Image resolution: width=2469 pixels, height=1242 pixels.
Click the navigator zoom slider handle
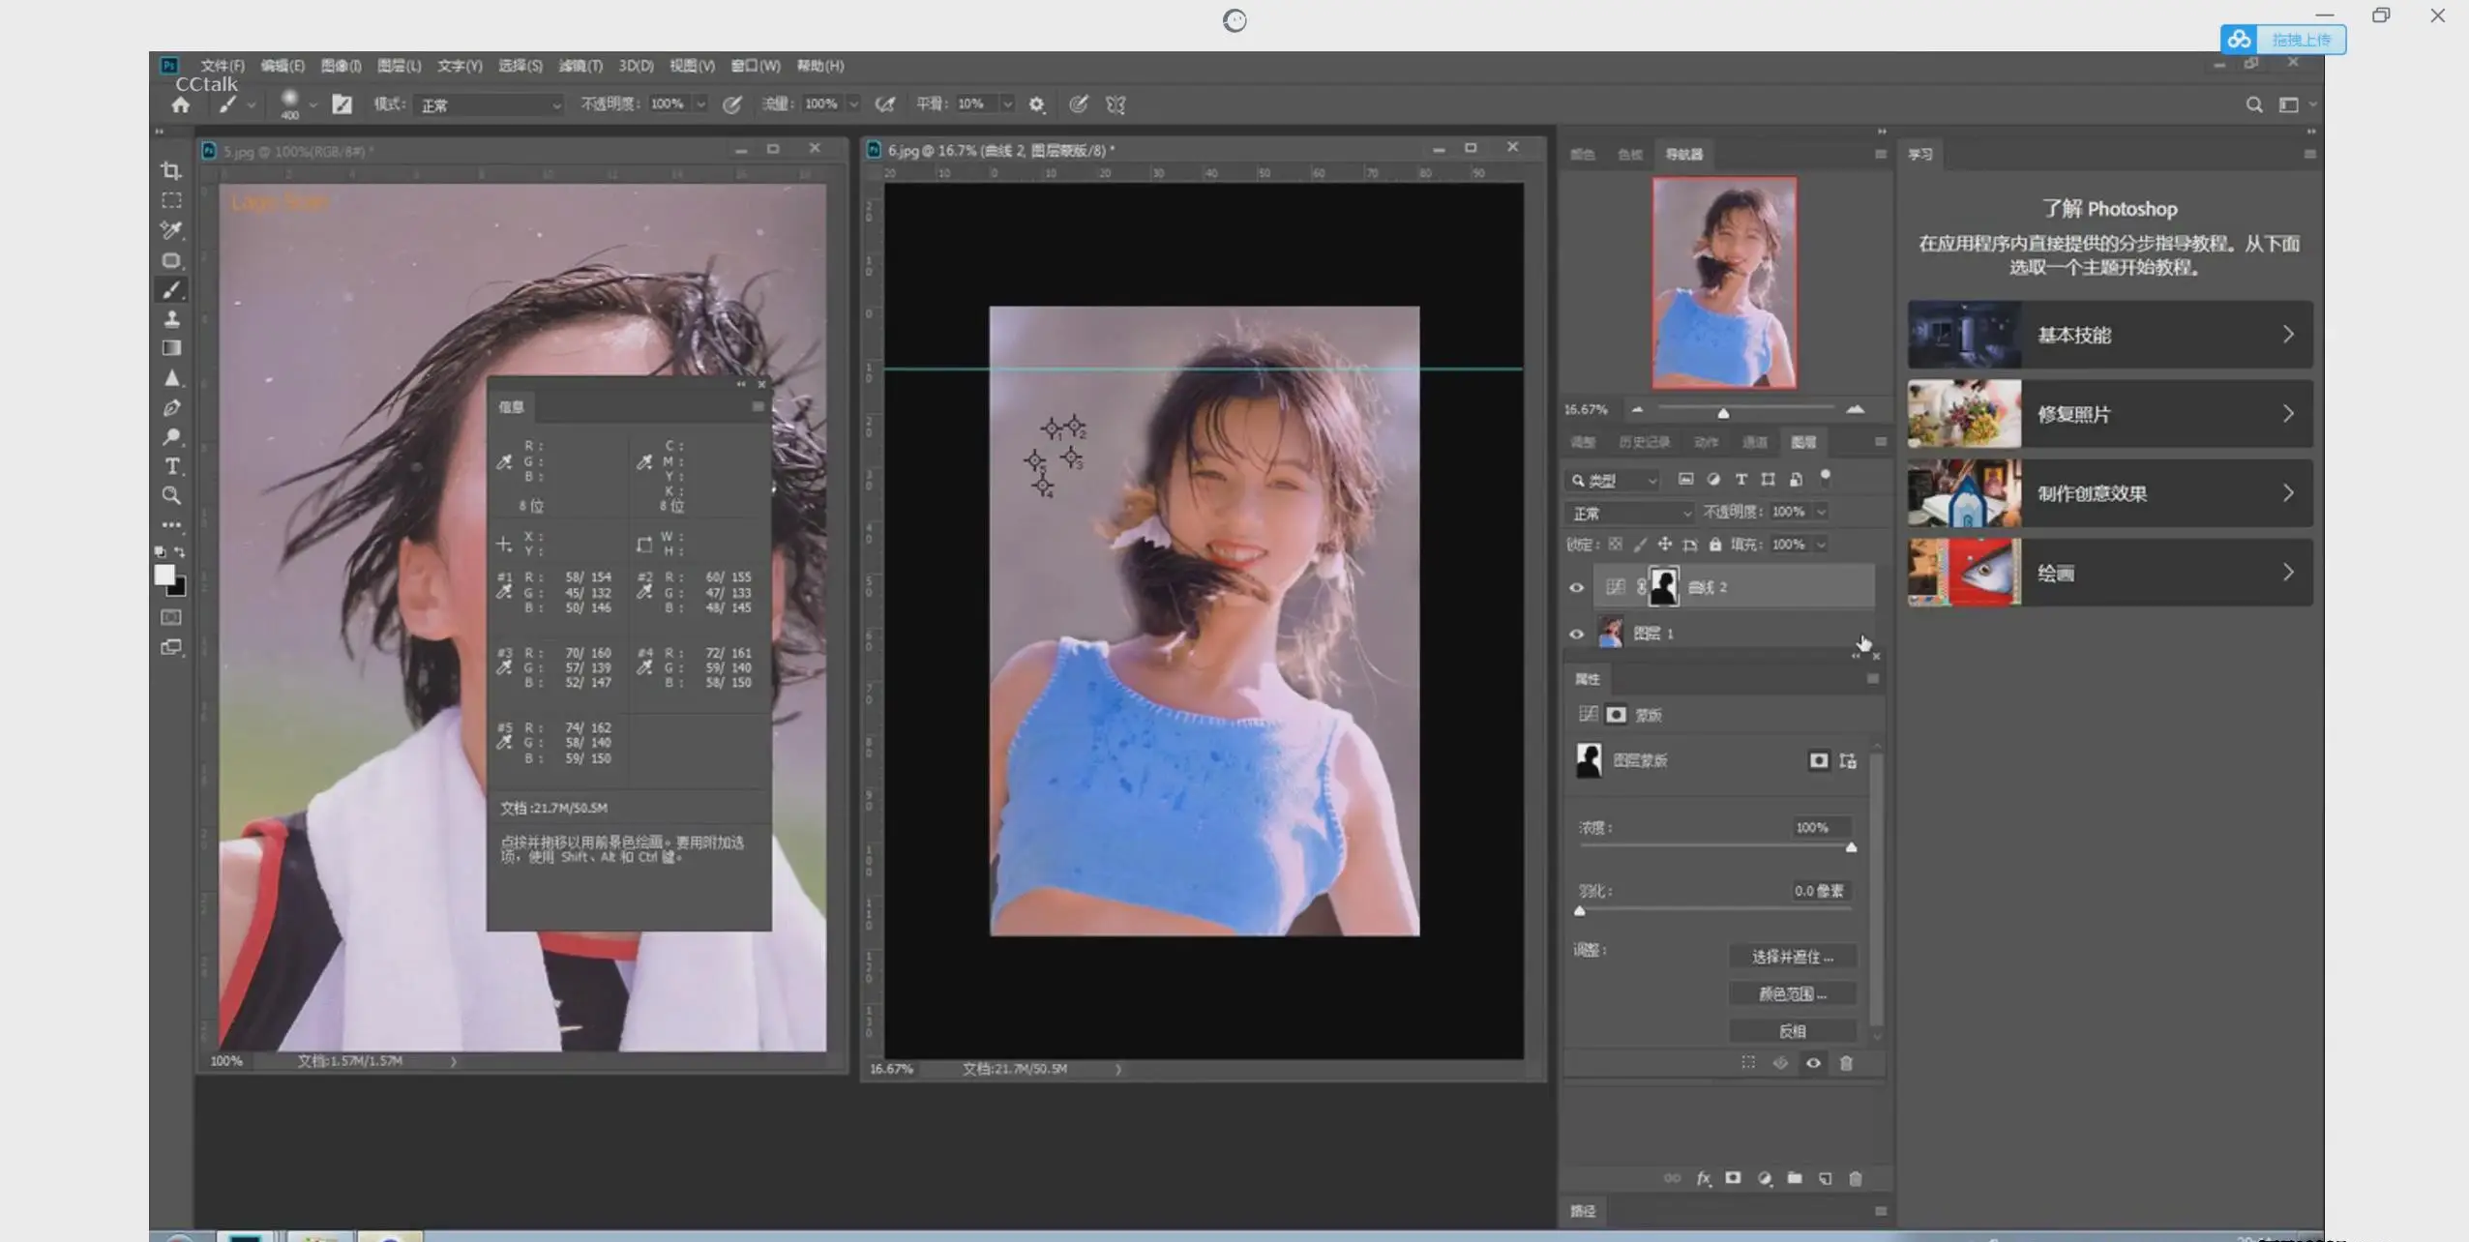pos(1723,413)
